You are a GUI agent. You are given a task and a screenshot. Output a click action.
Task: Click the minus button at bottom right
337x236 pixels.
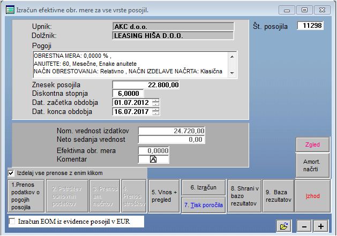pyautogui.click(x=304, y=226)
